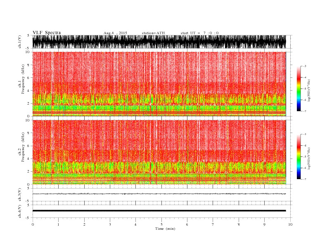Click the "-7" label on ch.2 color bar
The image size is (327, 252).
click(x=305, y=179)
